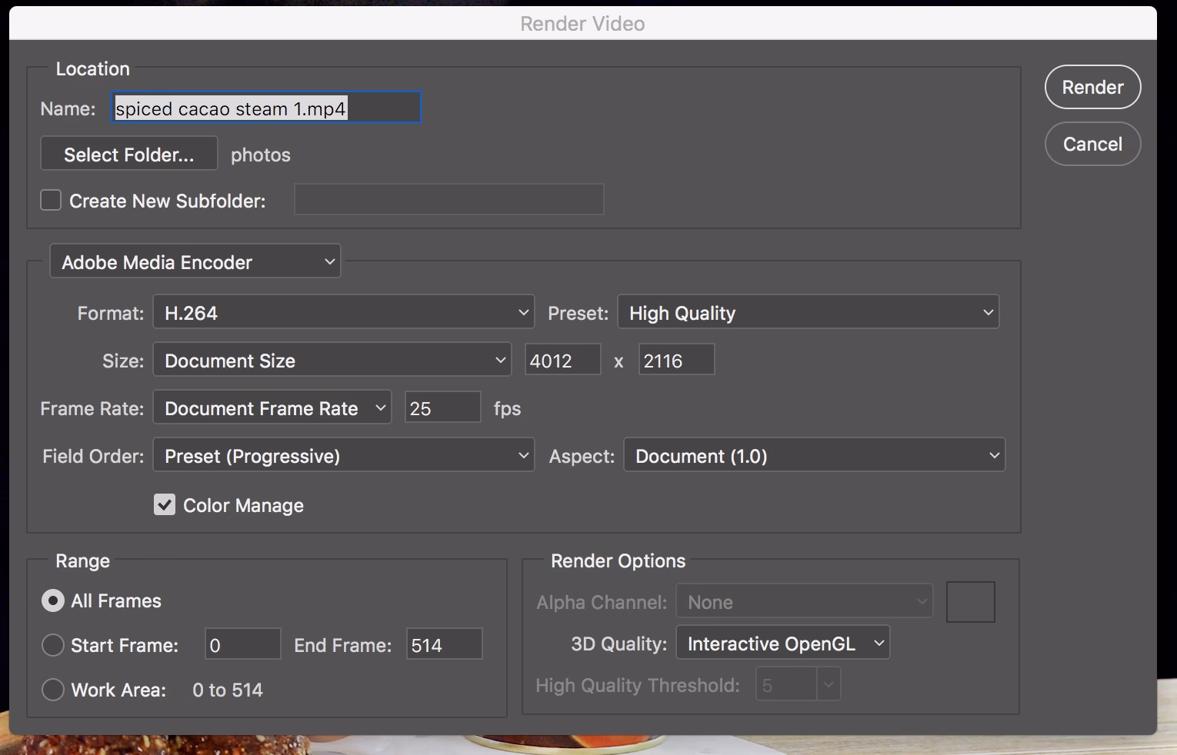
Task: Open the 3D Quality dropdown
Action: (x=782, y=644)
